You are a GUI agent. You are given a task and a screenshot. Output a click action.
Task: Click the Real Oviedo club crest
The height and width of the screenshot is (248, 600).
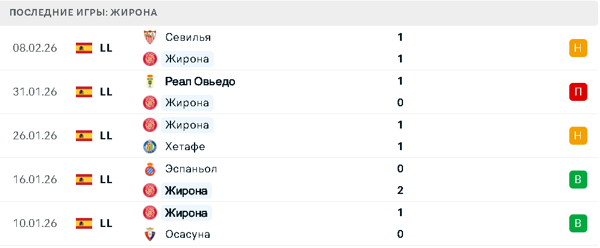(x=149, y=81)
